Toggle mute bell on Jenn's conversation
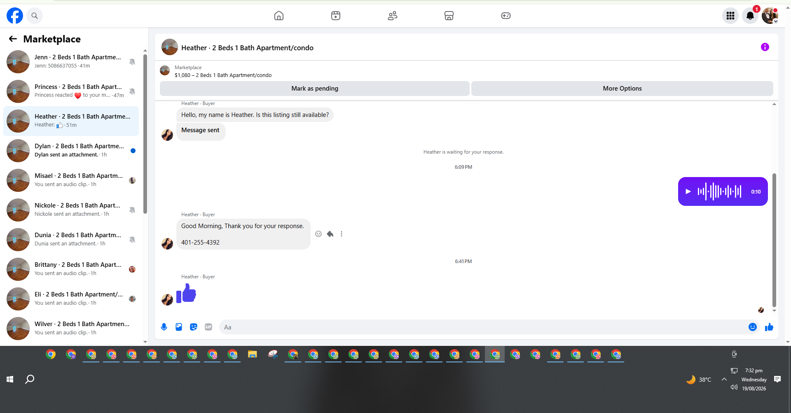 coord(132,62)
